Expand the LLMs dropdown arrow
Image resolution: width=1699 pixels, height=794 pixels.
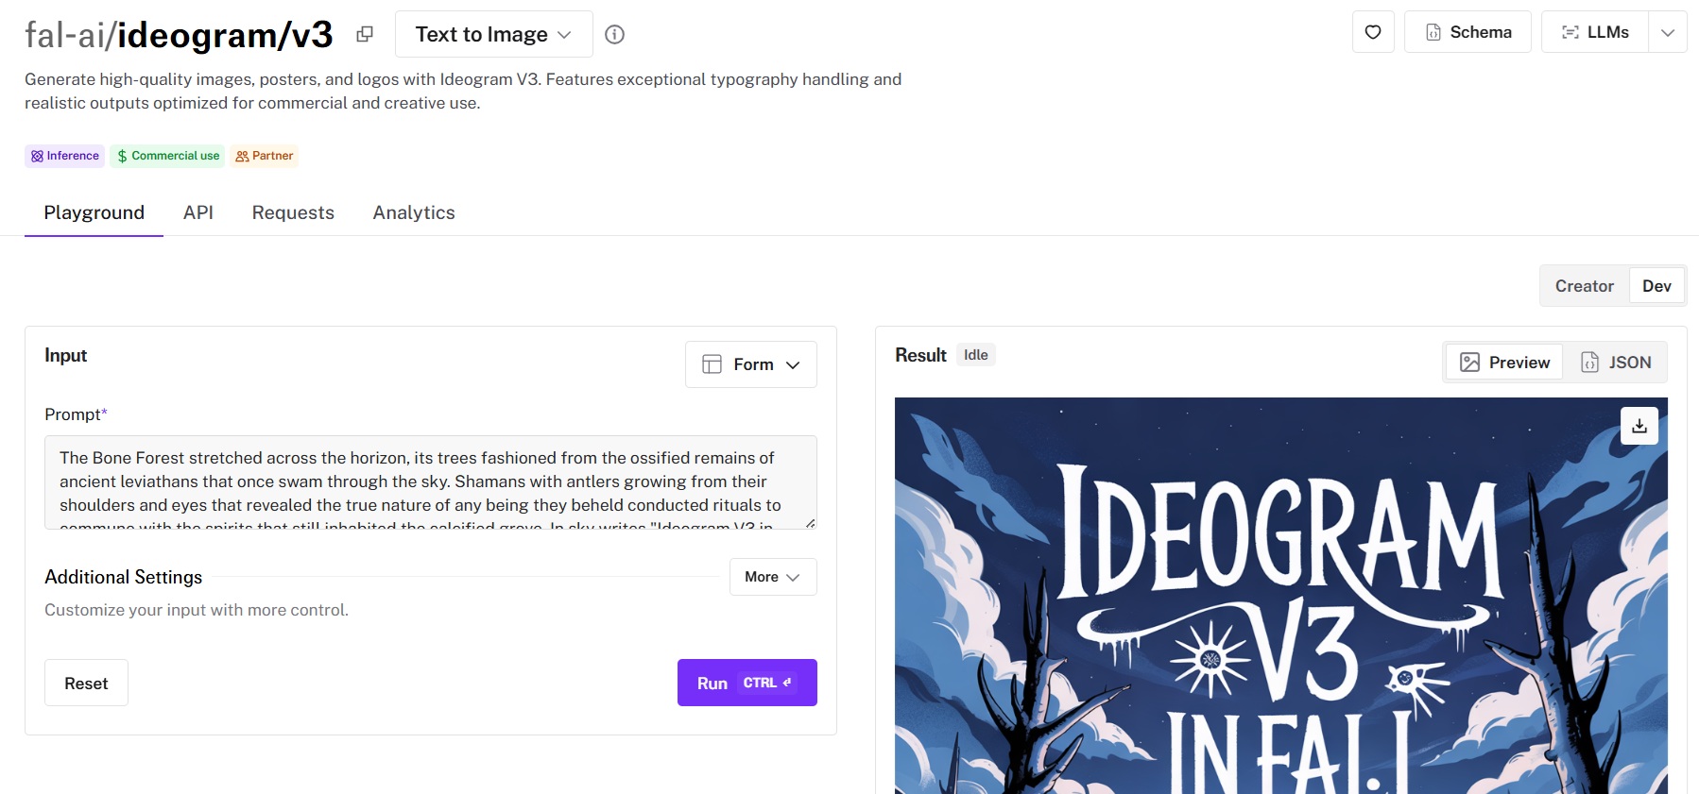coord(1668,32)
